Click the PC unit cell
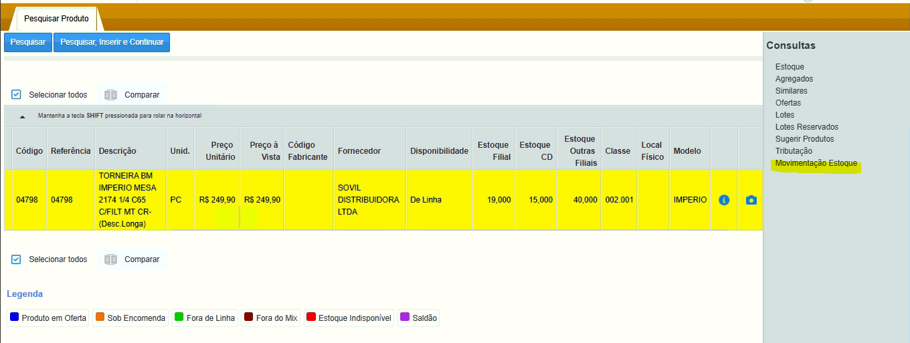The image size is (910, 343). pyautogui.click(x=181, y=200)
